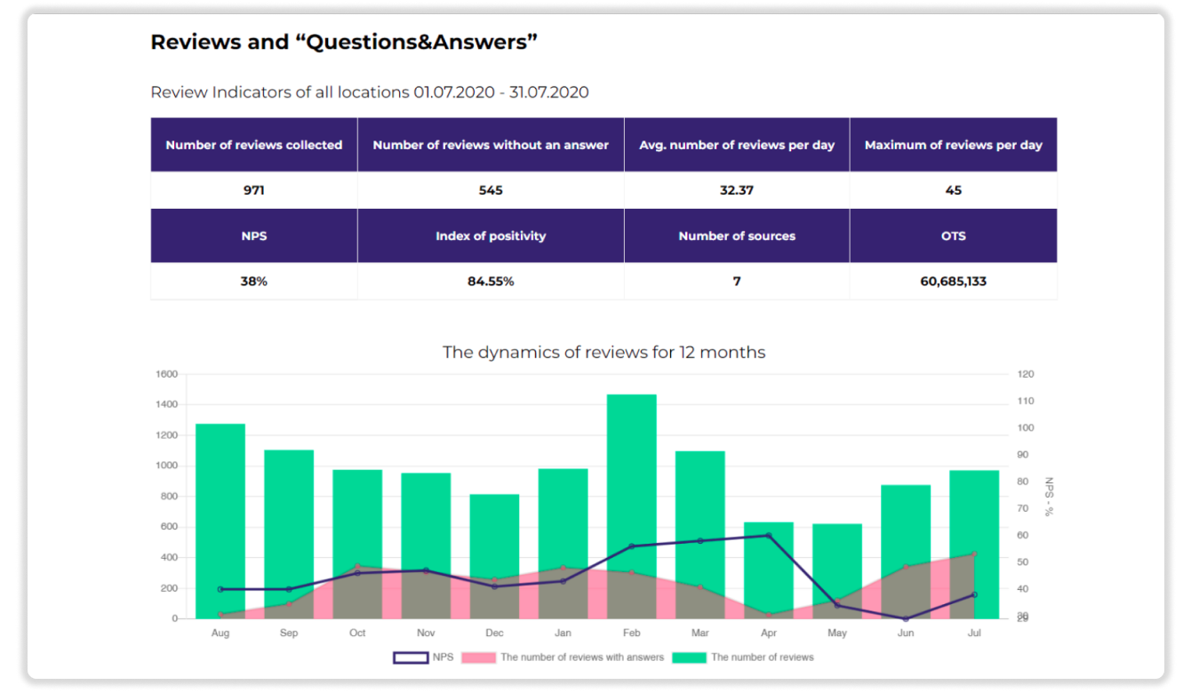Image resolution: width=1191 pixels, height=693 pixels.
Task: Select the pink answers point at Jul
Action: click(x=974, y=554)
